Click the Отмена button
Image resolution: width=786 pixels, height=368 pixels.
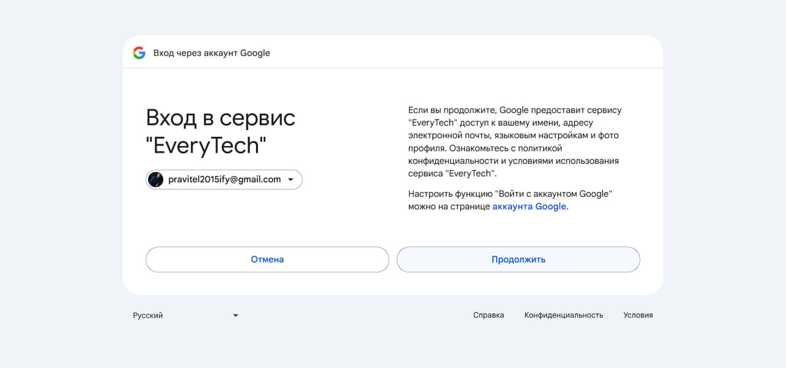point(267,259)
